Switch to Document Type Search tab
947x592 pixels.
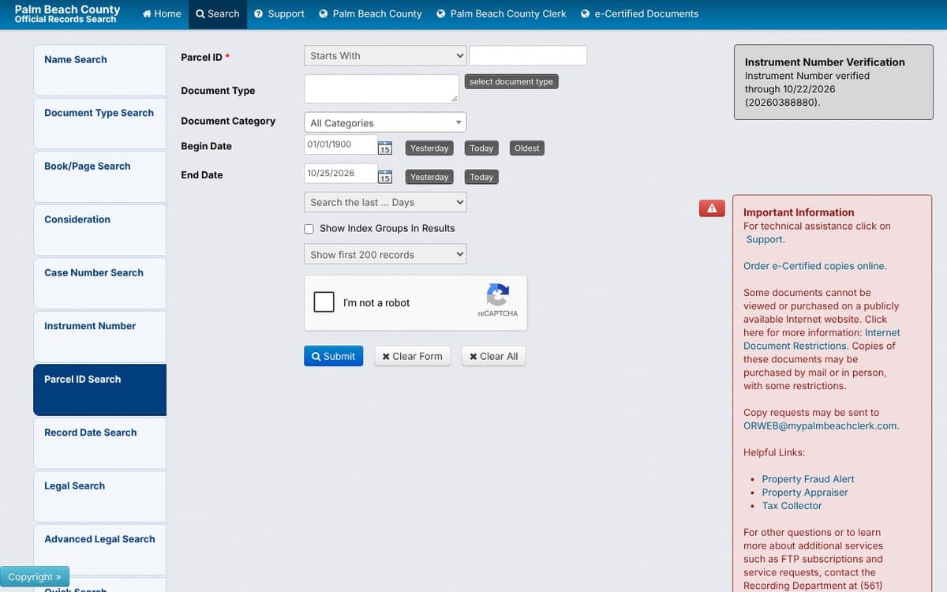(99, 124)
